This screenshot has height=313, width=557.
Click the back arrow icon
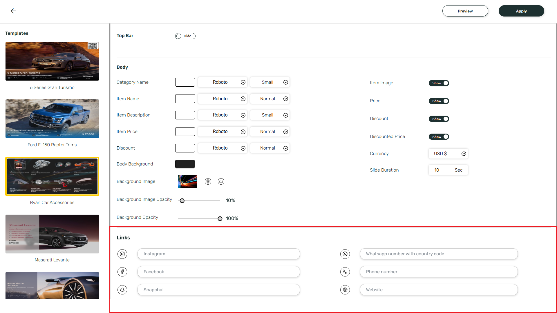pos(13,11)
